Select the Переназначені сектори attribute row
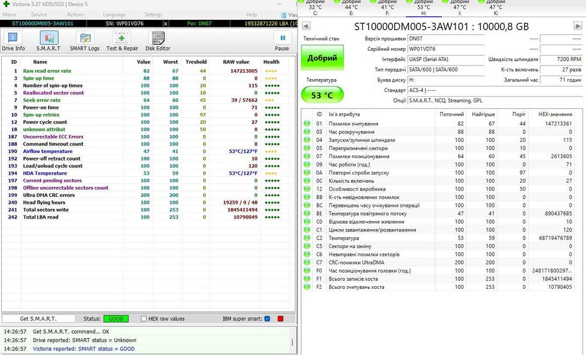The width and height of the screenshot is (586, 355). pyautogui.click(x=438, y=148)
